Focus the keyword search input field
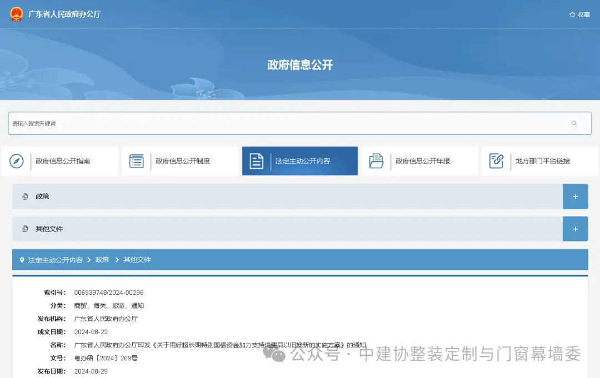 click(x=299, y=123)
